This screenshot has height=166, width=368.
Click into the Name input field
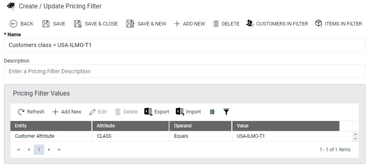(185, 45)
